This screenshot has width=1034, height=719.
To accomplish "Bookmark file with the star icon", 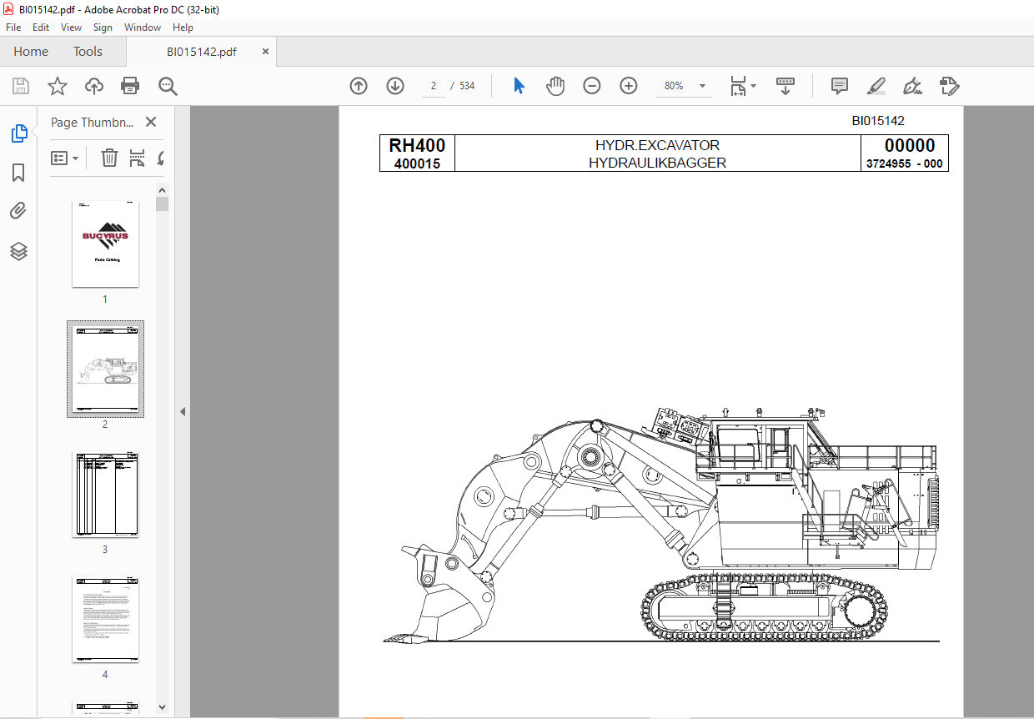I will [58, 86].
